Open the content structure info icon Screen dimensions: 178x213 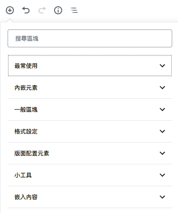(58, 10)
